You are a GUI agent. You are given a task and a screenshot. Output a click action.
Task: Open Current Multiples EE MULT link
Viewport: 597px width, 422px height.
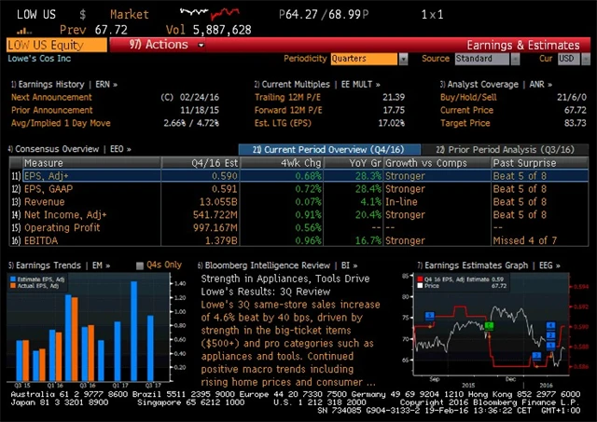[317, 85]
